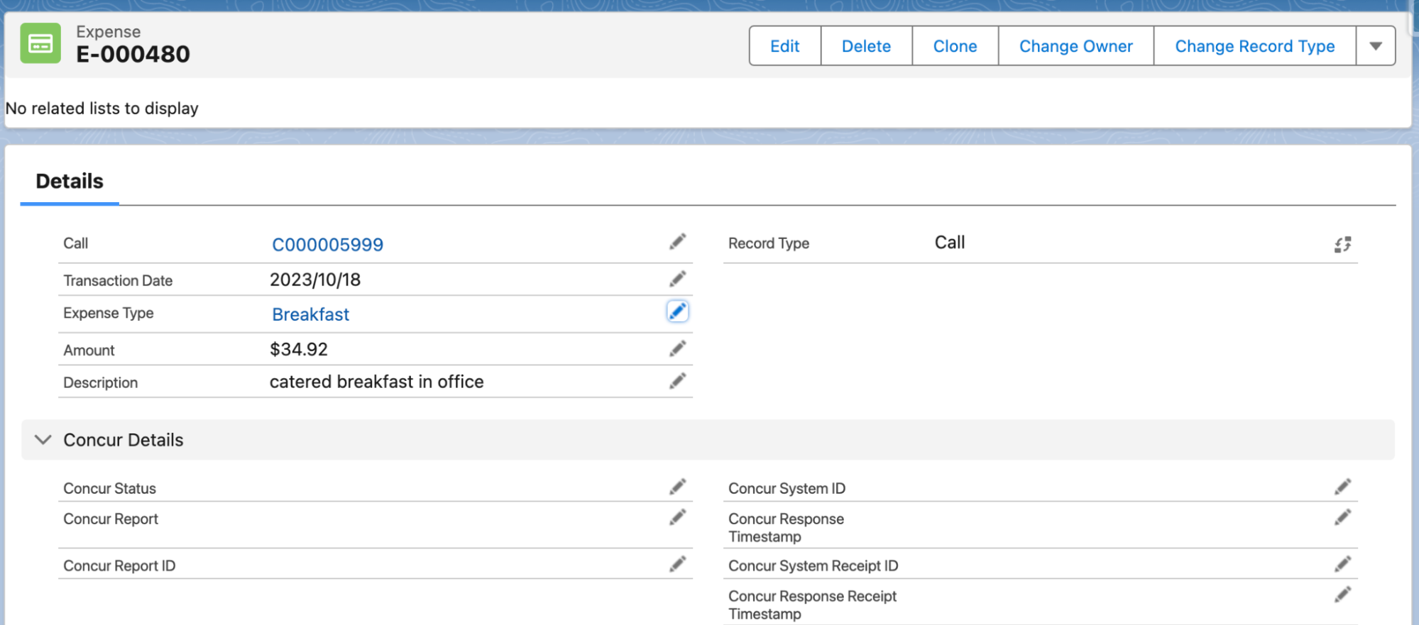1419x625 pixels.
Task: Collapse the Concur Details section
Action: click(x=43, y=440)
